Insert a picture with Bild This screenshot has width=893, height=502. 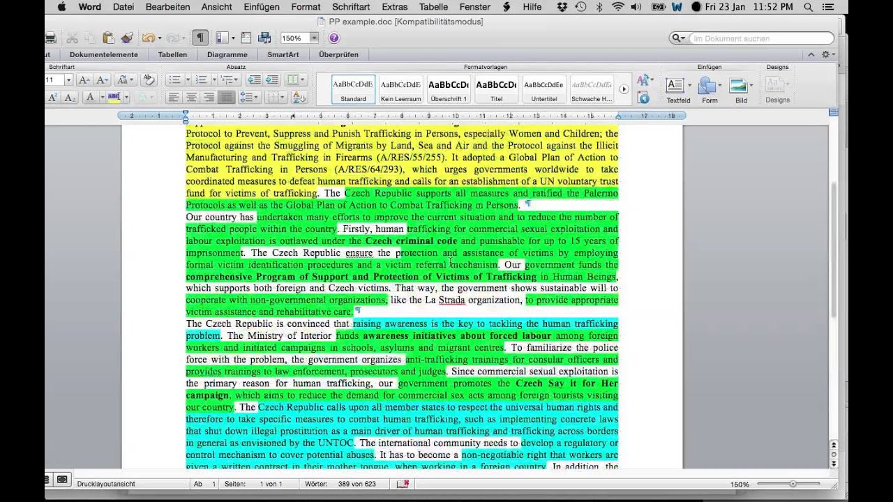pyautogui.click(x=741, y=90)
